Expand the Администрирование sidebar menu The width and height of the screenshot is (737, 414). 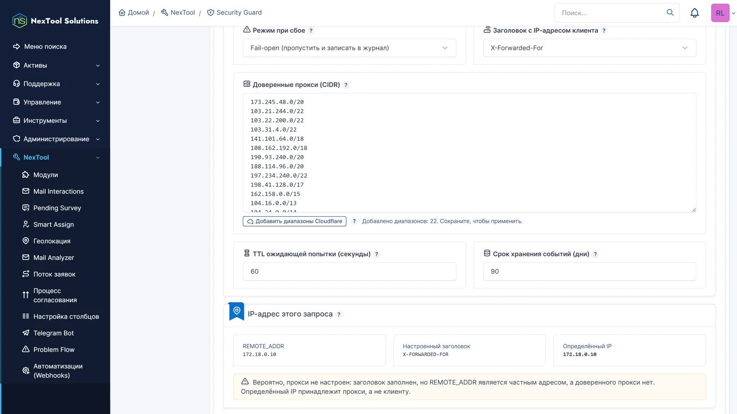pyautogui.click(x=55, y=139)
